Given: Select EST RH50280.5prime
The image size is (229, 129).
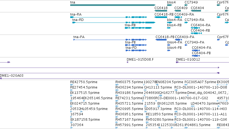Looking at the screenshot, I should (160, 120).
